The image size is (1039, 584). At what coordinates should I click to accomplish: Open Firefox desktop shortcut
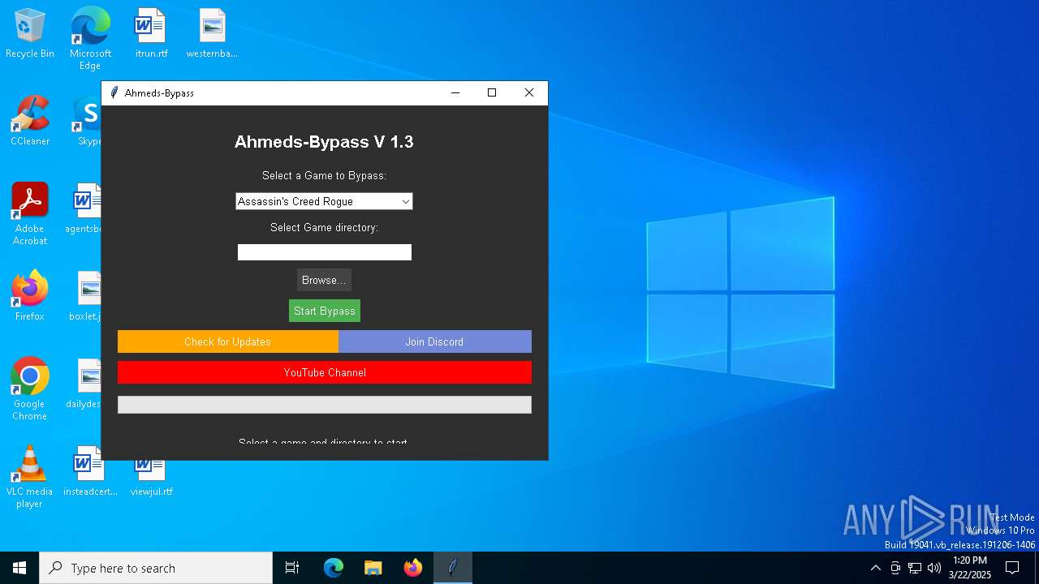click(30, 295)
